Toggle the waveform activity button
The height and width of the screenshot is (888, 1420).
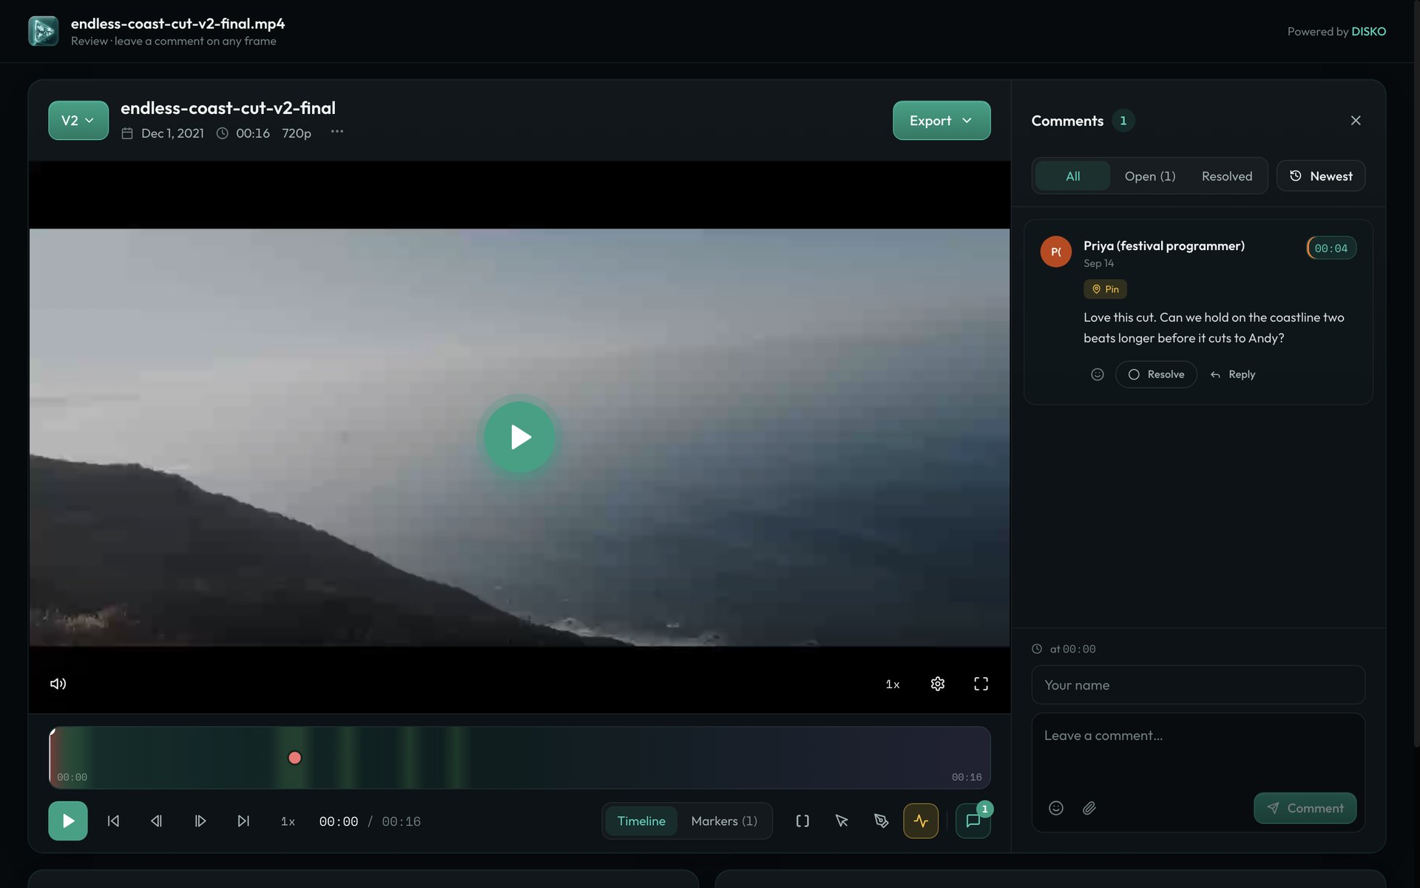coord(921,821)
